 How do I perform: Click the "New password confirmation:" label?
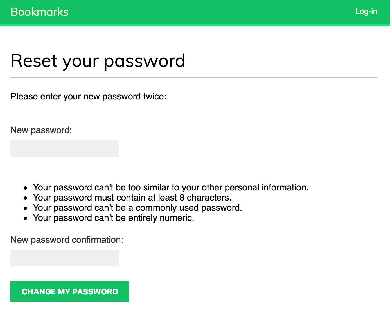tap(67, 240)
